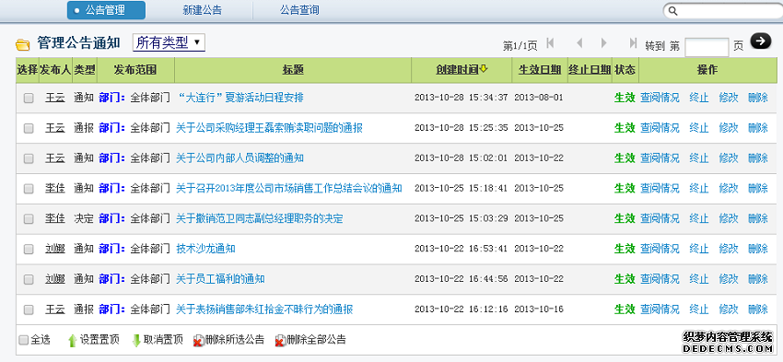Click 删除 for 关于员工福利的通知 row
The image size is (783, 362).
(x=758, y=278)
